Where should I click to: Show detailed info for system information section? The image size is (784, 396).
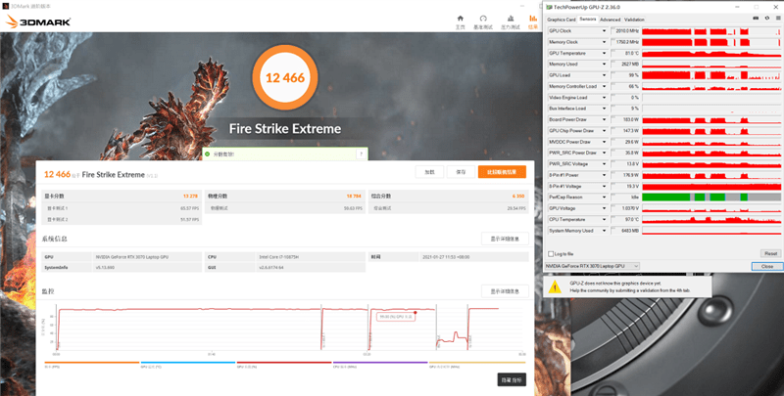(505, 239)
